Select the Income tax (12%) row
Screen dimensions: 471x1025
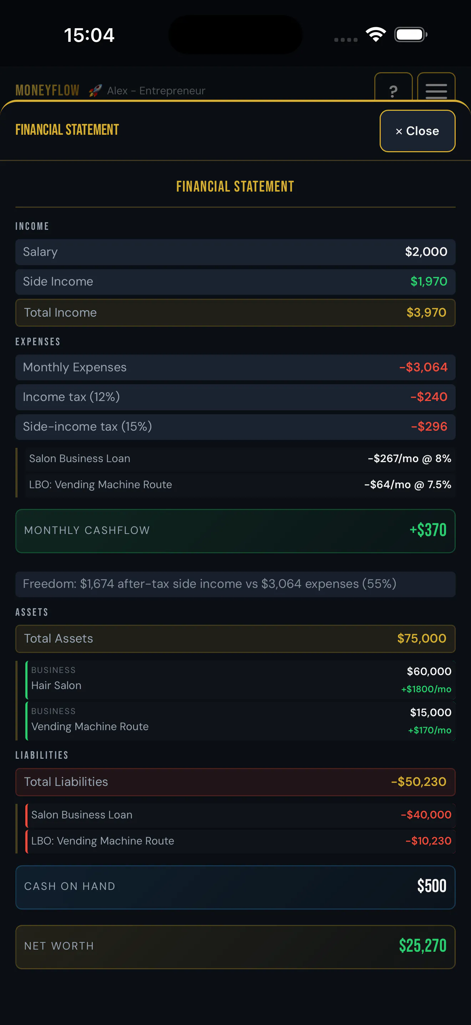pyautogui.click(x=235, y=397)
